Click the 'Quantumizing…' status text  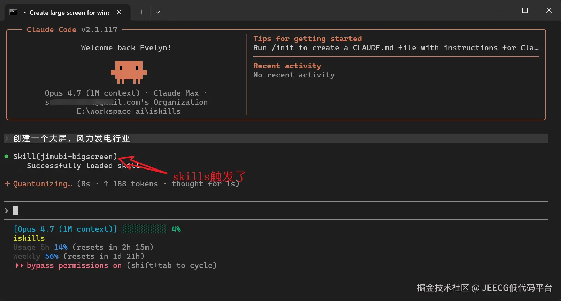tap(43, 184)
